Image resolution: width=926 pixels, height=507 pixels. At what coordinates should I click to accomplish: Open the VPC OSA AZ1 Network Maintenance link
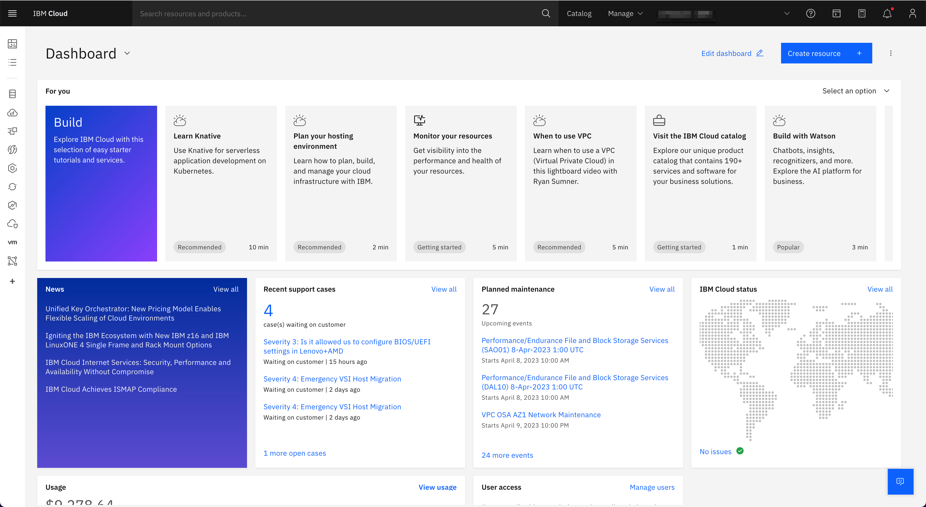pyautogui.click(x=541, y=414)
